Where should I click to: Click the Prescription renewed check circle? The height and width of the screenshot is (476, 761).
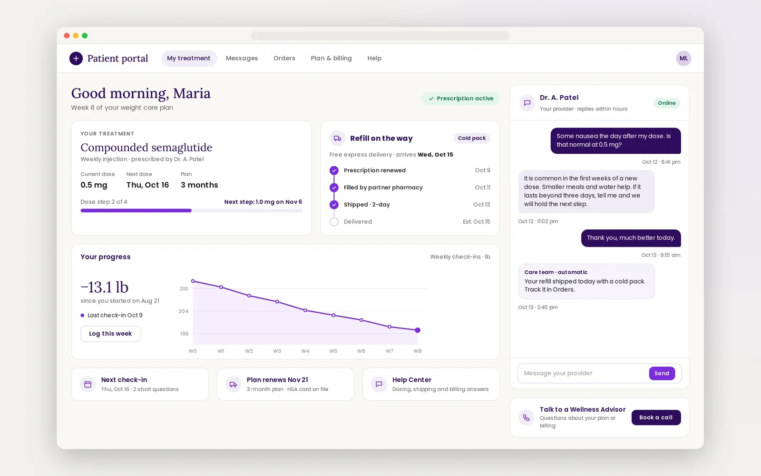click(x=334, y=170)
